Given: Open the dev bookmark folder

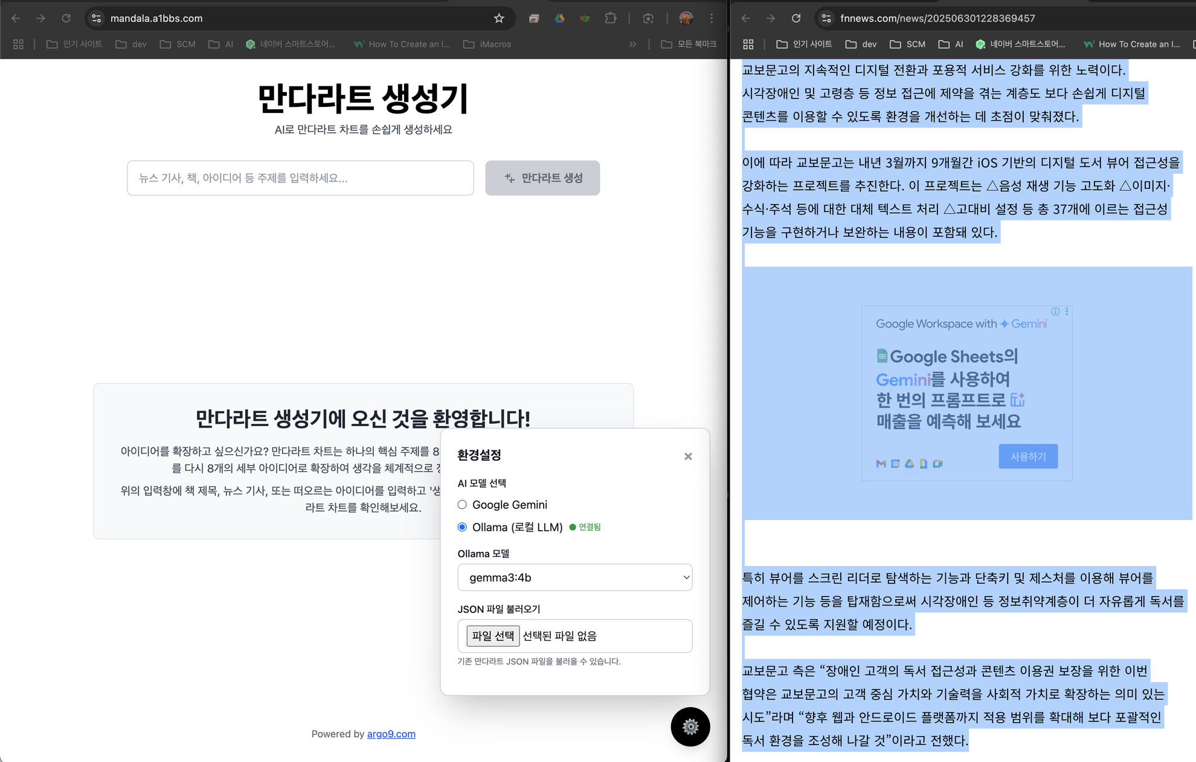Looking at the screenshot, I should pyautogui.click(x=130, y=43).
